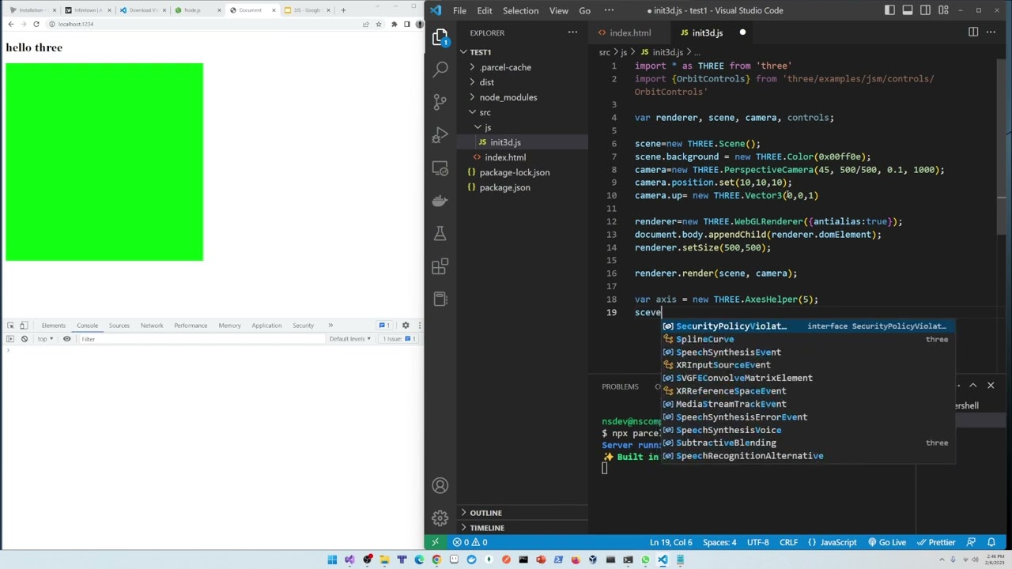Viewport: 1012px width, 569px height.
Task: Switch to the Network DevTools tab
Action: tap(152, 326)
